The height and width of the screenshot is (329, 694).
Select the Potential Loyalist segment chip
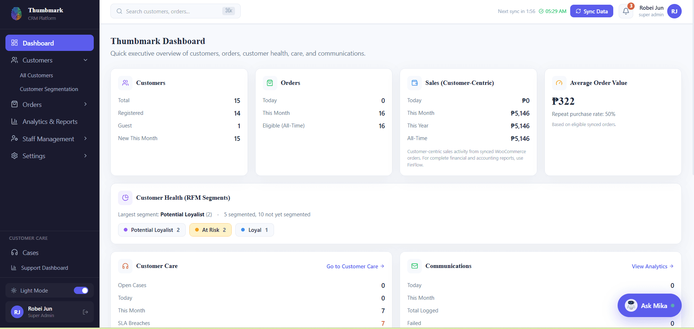click(x=152, y=230)
